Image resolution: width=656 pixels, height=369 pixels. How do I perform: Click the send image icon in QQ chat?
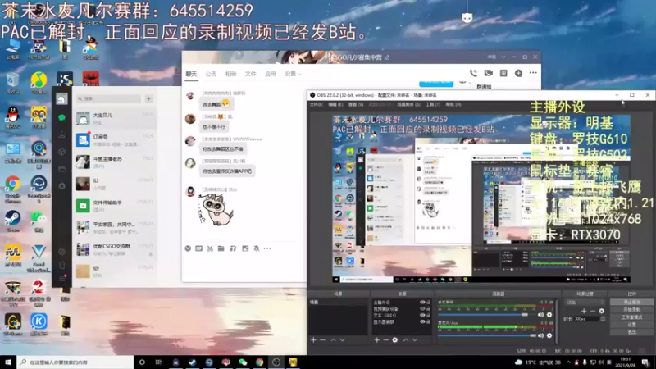coord(245,248)
